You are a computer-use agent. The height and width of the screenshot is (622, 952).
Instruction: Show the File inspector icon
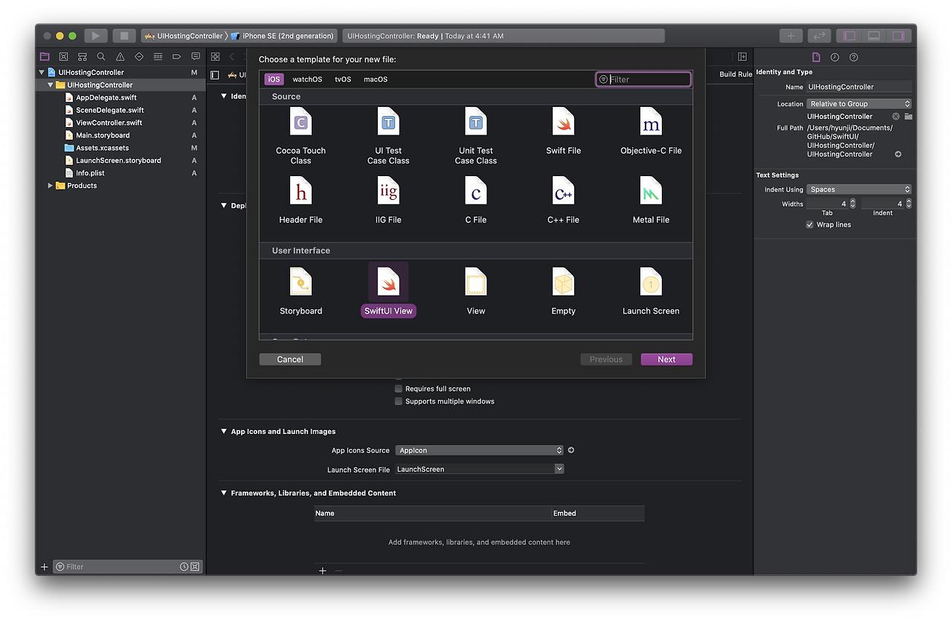(x=816, y=57)
